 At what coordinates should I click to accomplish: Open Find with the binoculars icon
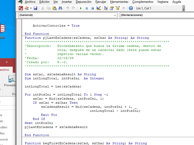click(60, 8)
